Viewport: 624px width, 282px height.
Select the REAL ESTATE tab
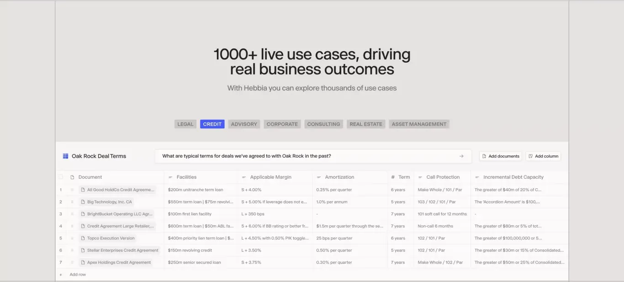coord(366,124)
